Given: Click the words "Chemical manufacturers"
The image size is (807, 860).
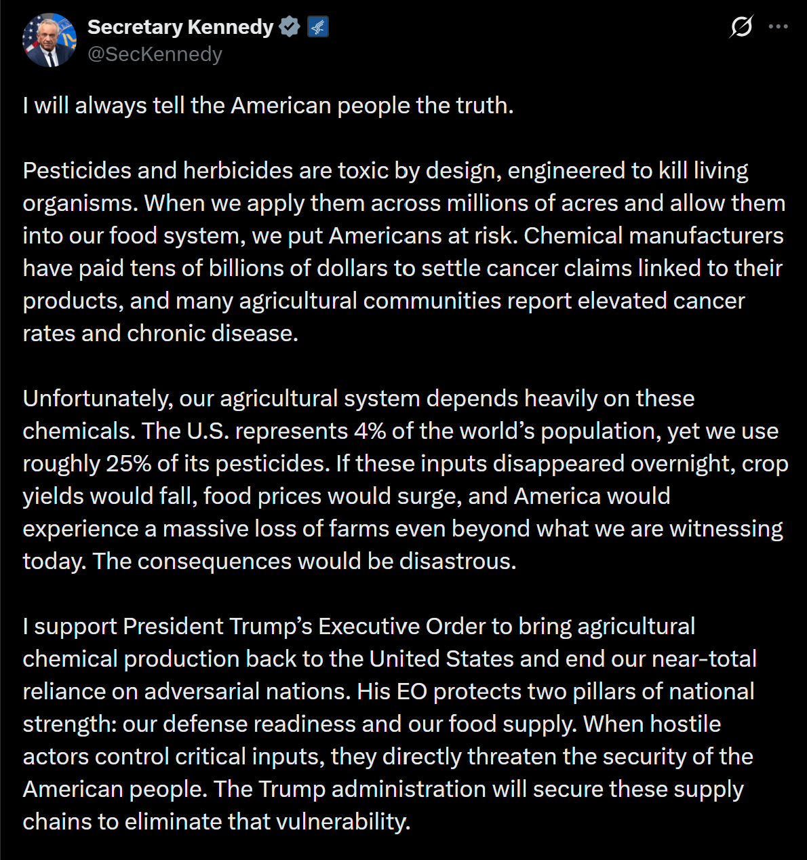Looking at the screenshot, I should (x=653, y=236).
